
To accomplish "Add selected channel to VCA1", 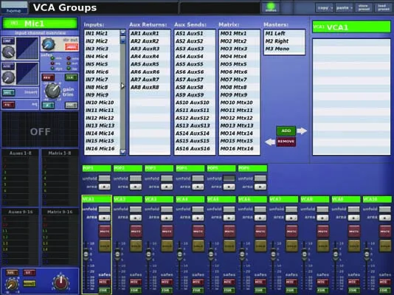I will 286,131.
